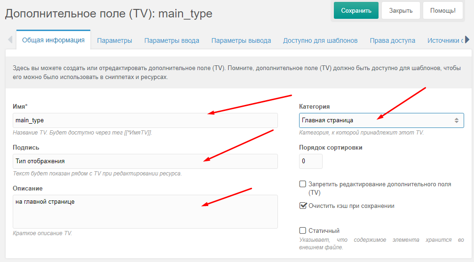Click the Закрыть button

point(401,11)
